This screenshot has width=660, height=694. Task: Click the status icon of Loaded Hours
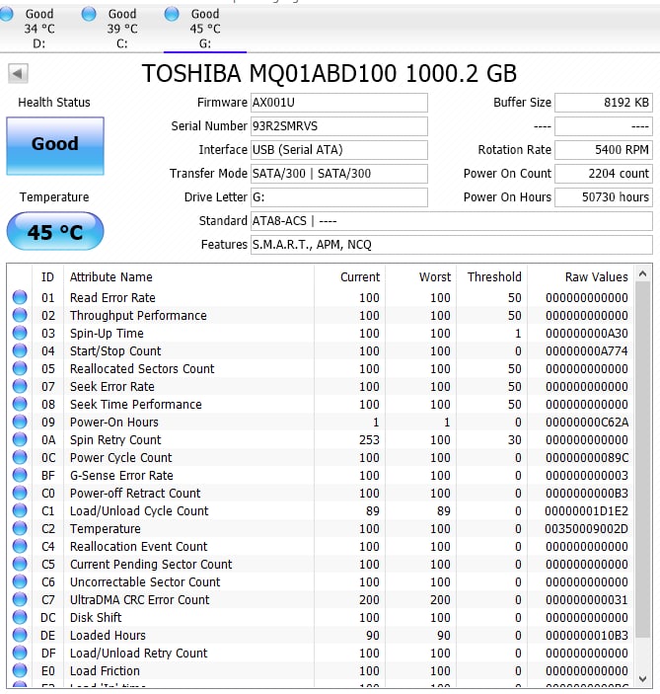point(20,635)
